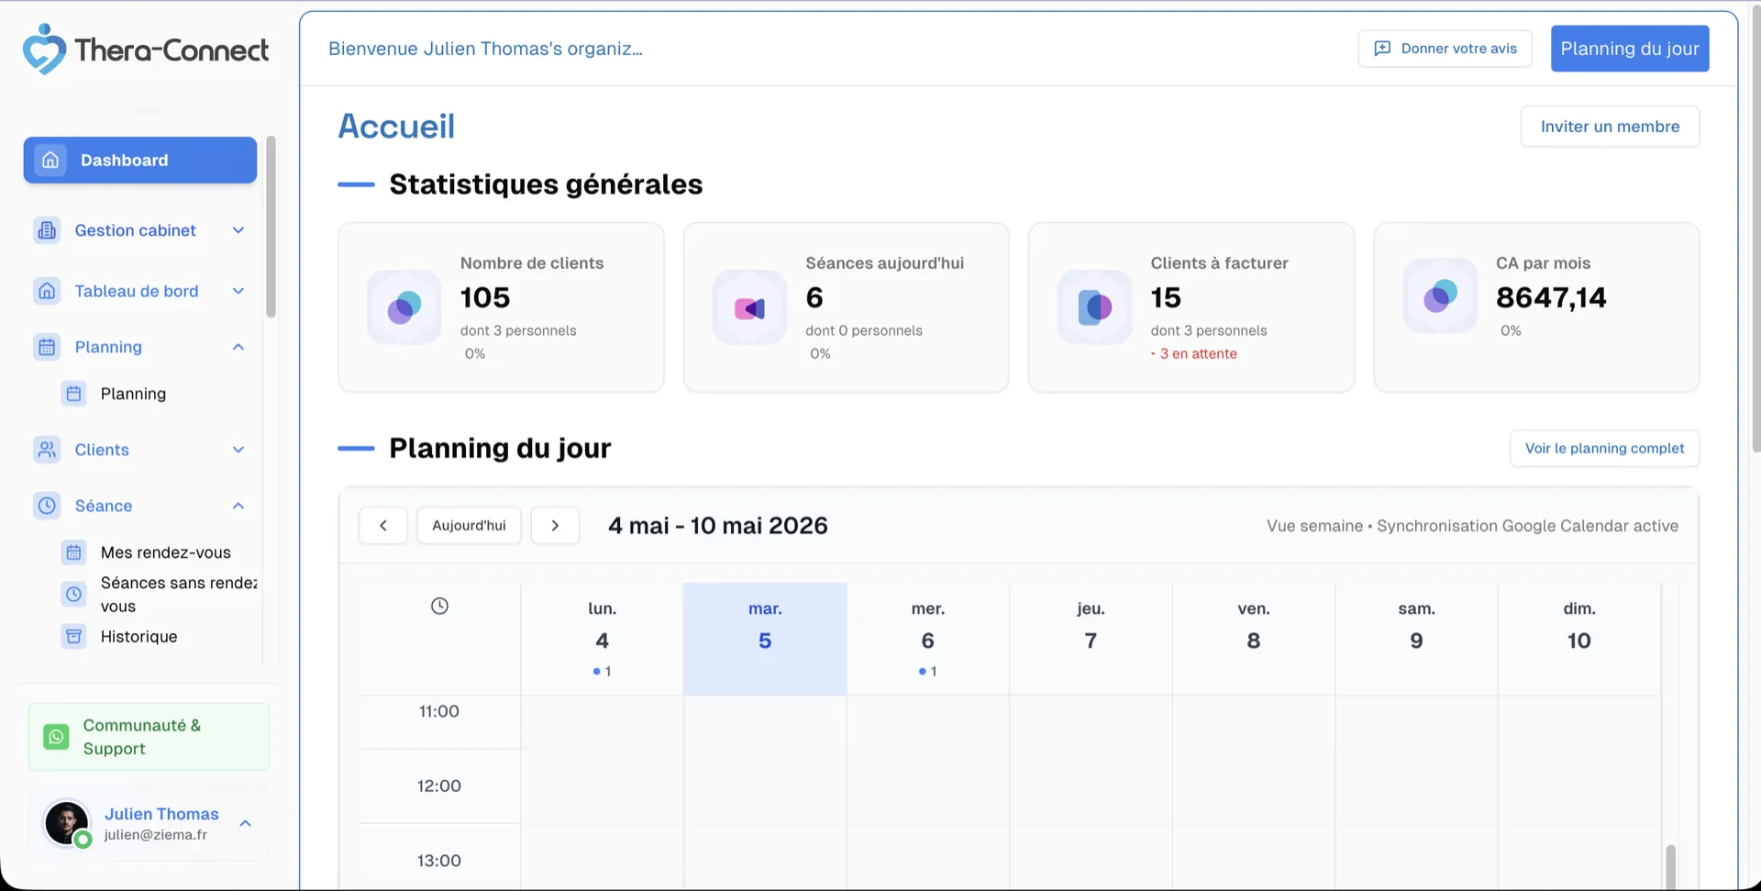The width and height of the screenshot is (1761, 891).
Task: Click the Historique archive icon
Action: tap(74, 636)
